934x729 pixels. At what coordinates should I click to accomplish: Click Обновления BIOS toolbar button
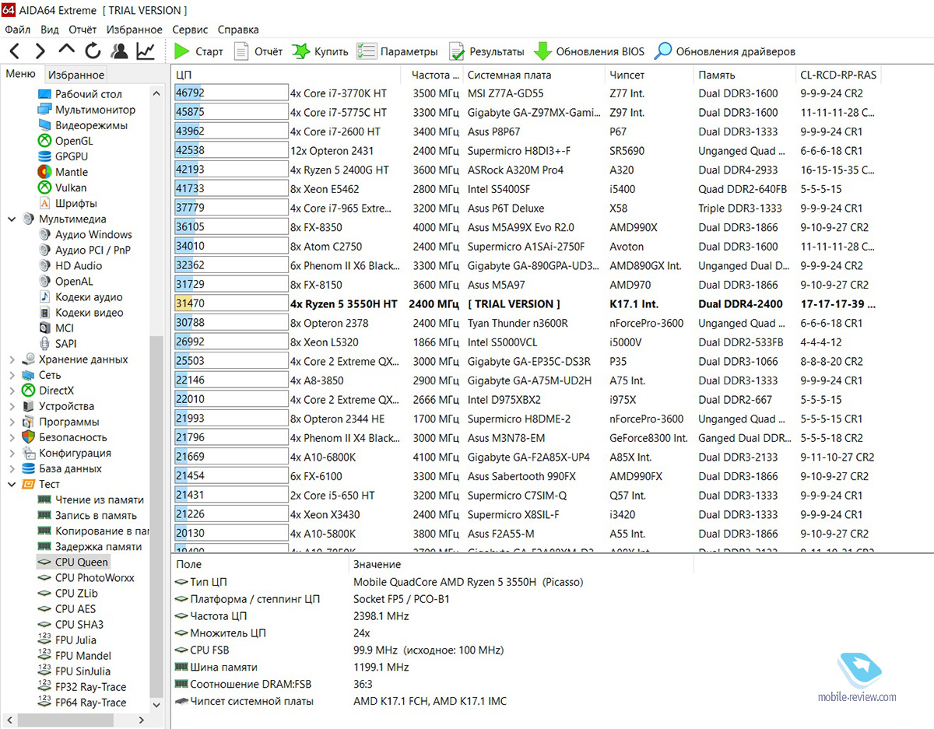click(589, 51)
